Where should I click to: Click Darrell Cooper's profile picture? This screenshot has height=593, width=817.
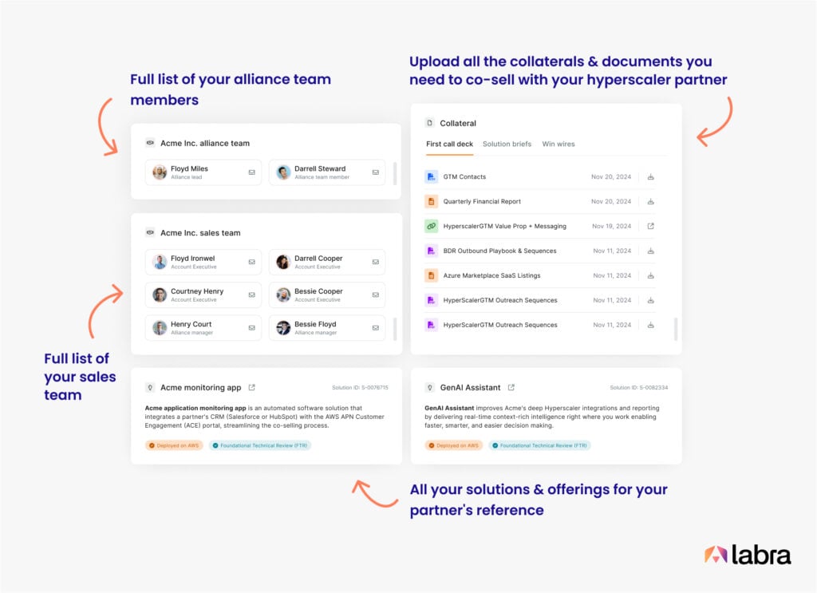click(x=283, y=262)
